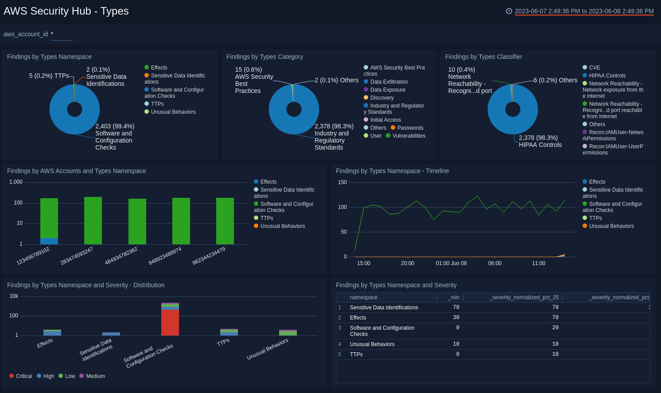Toggle Unusual Behaviors legend in AWS Accounts chart

pos(280,226)
